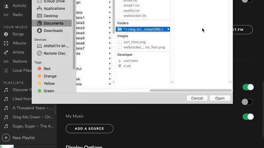This screenshot has width=264, height=148.
Task: Expand the data4 folder arrow
Action: pyautogui.click(x=110, y=33)
